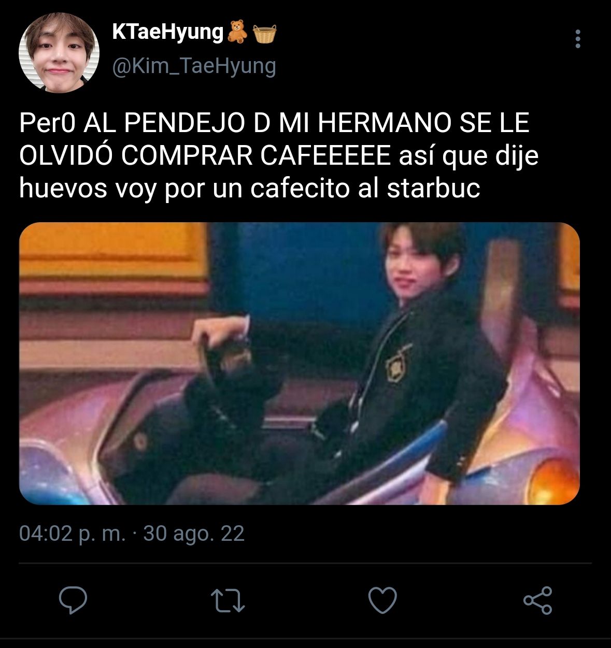This screenshot has height=648, width=611.
Task: Tap the orange headlight of the bumper car
Action: (x=557, y=470)
